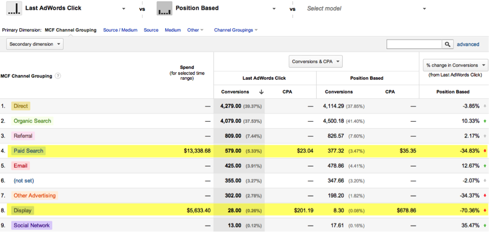Open the Email channel row
This screenshot has width=489, height=232.
[x=20, y=166]
